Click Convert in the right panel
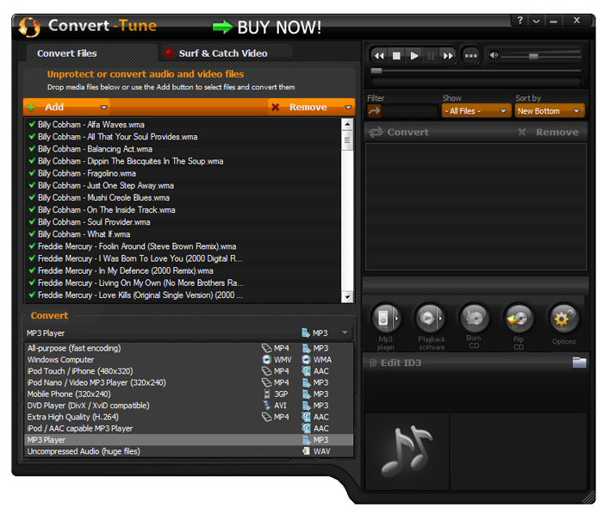The image size is (603, 515). (x=398, y=133)
